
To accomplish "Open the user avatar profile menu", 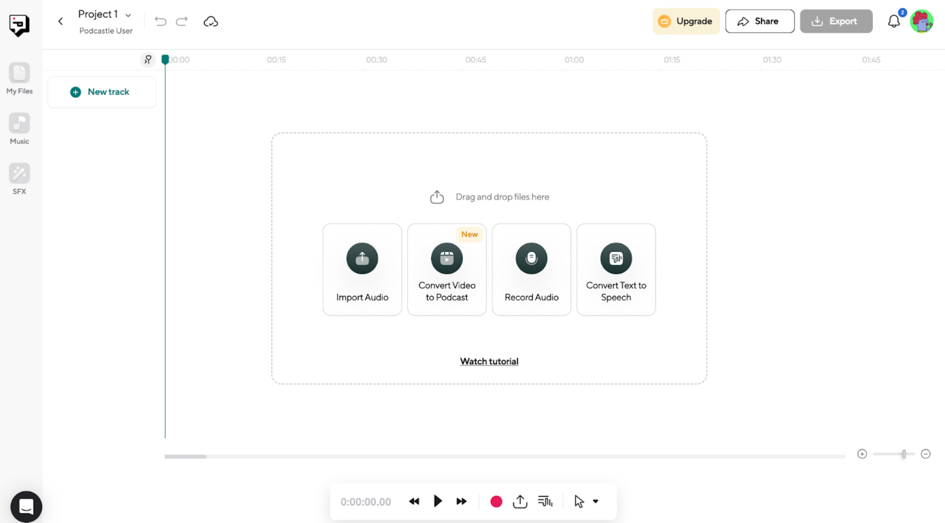I will (x=921, y=21).
